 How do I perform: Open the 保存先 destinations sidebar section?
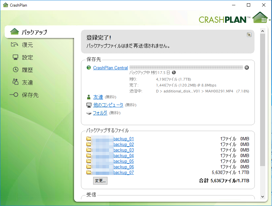[30, 95]
